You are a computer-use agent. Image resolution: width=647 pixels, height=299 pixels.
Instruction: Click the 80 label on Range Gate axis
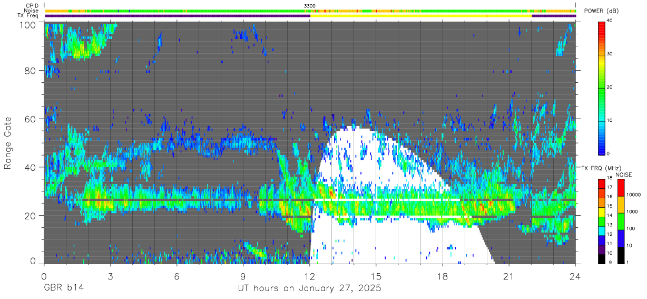point(31,71)
